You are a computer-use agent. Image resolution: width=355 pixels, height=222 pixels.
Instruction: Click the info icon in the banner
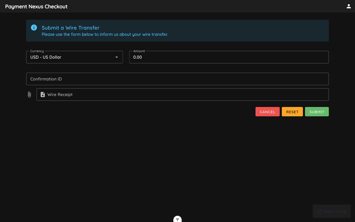34,28
